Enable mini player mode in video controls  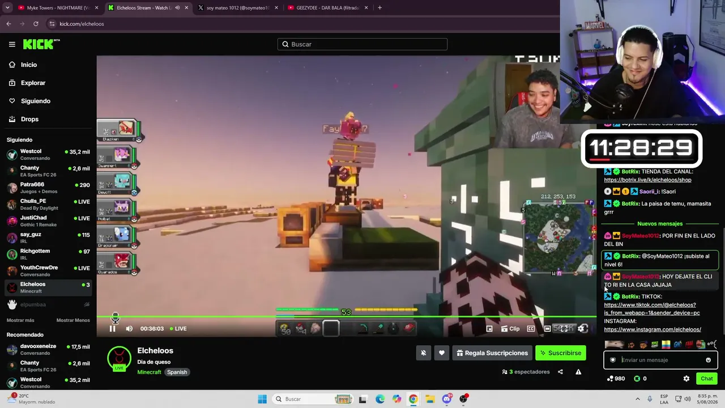(489, 329)
